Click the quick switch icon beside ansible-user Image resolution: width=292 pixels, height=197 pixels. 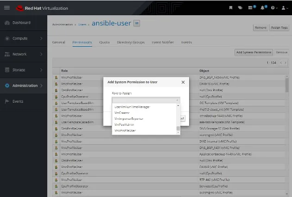click(x=137, y=23)
